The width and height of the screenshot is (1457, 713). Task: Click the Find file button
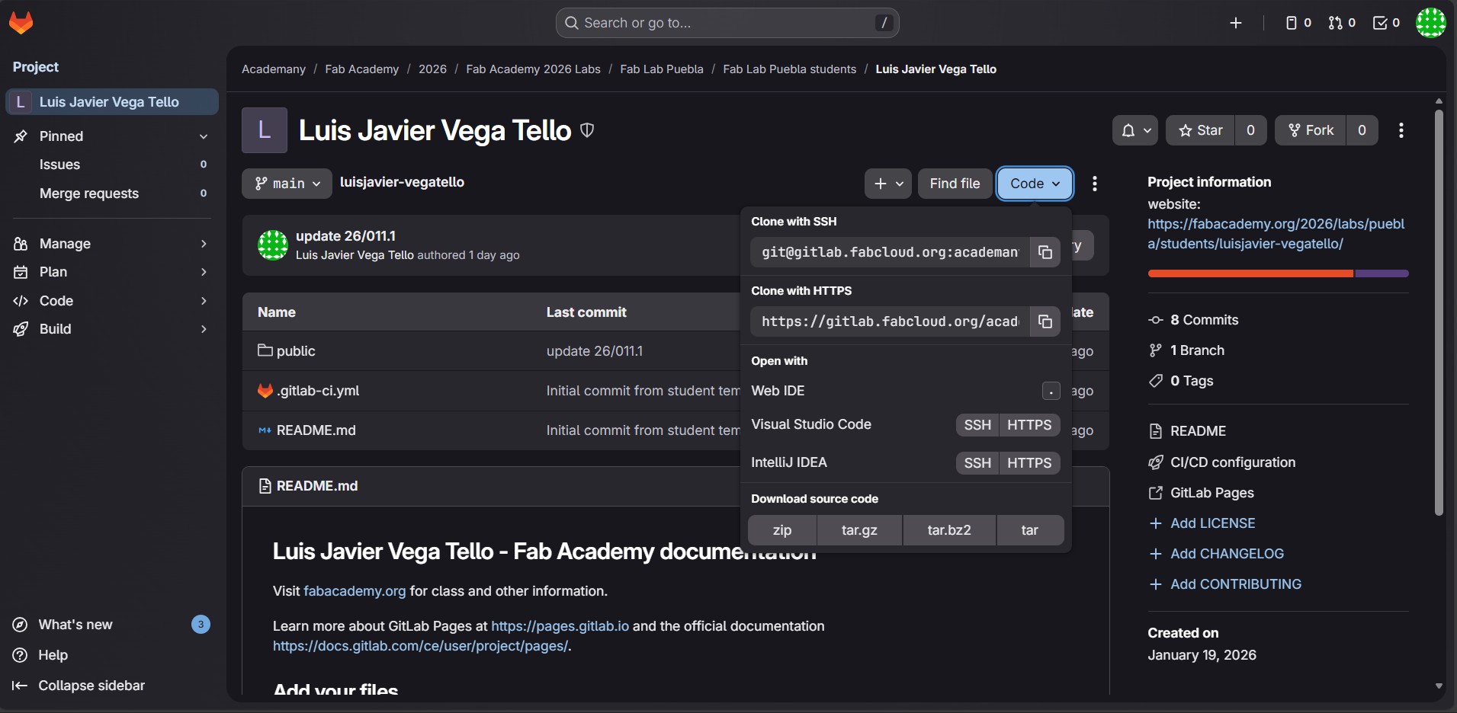954,183
